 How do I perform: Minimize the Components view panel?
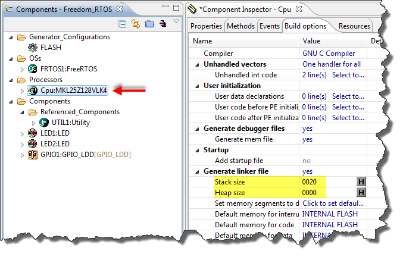[165, 6]
